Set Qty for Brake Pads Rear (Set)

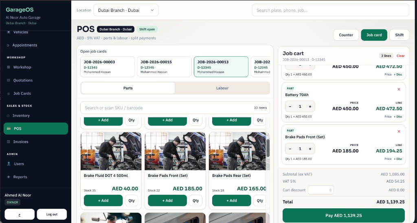click(x=260, y=201)
